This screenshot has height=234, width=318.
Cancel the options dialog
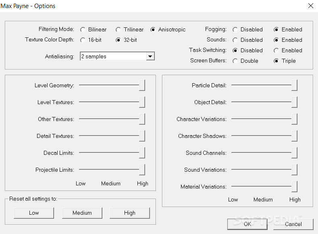coord(293,224)
